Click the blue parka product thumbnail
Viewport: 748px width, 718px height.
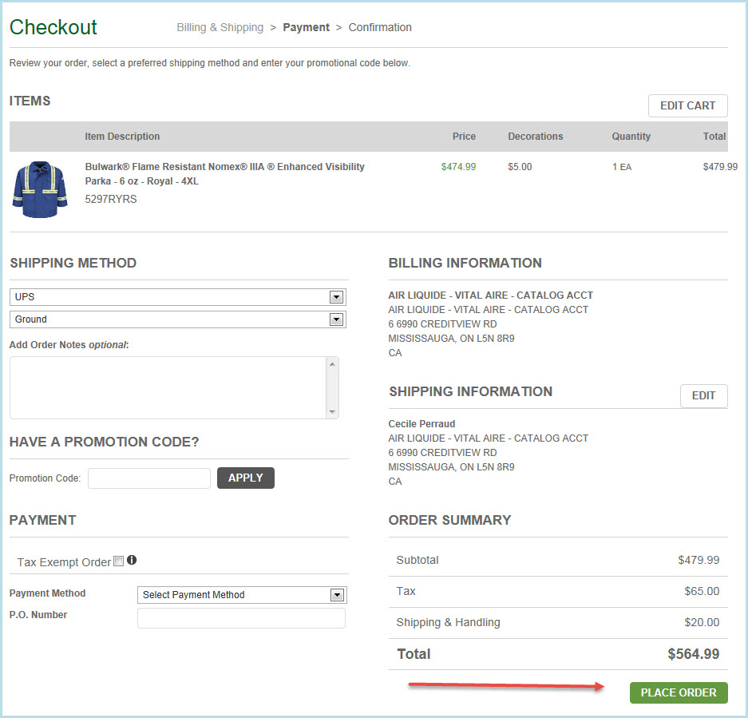tap(40, 189)
